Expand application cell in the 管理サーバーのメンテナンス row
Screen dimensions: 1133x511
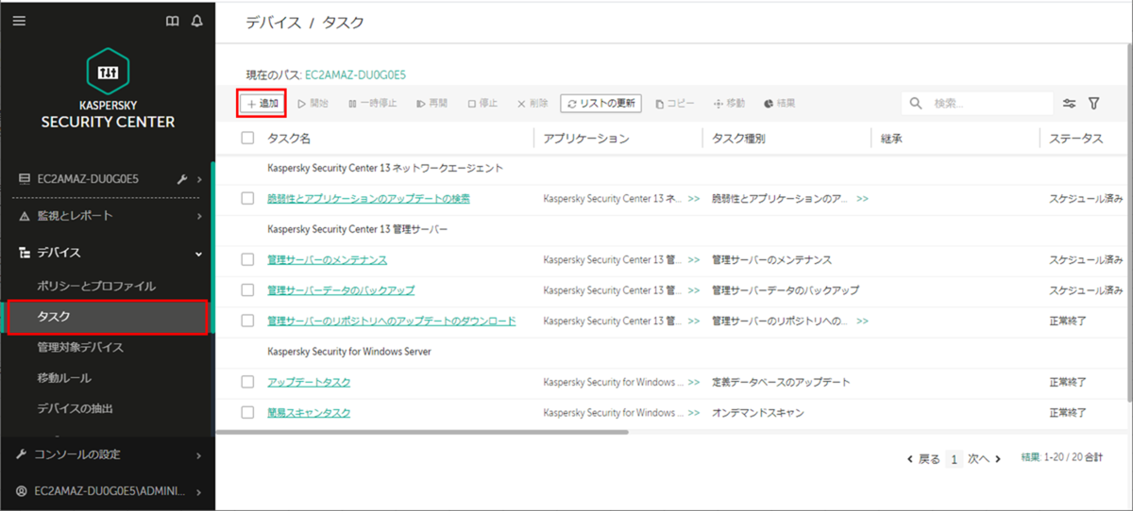click(693, 260)
